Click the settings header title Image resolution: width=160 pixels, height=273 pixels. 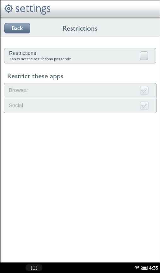pos(33,9)
